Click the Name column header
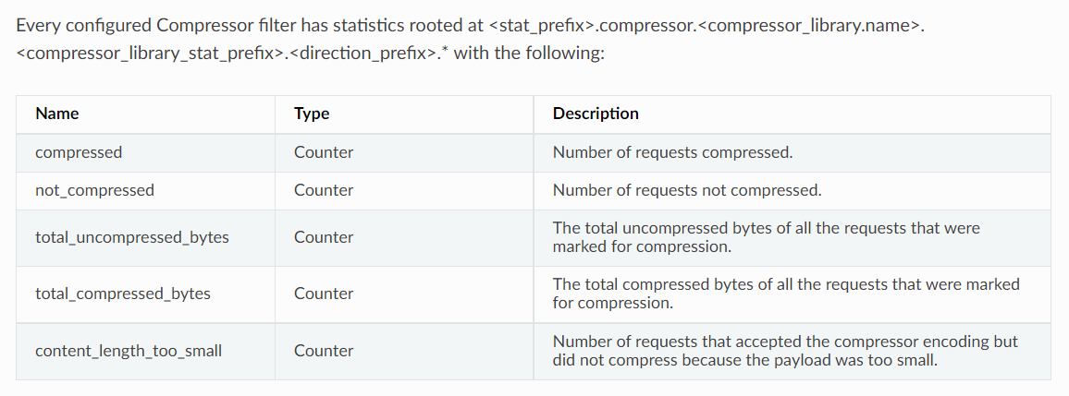1069x396 pixels. click(x=57, y=114)
